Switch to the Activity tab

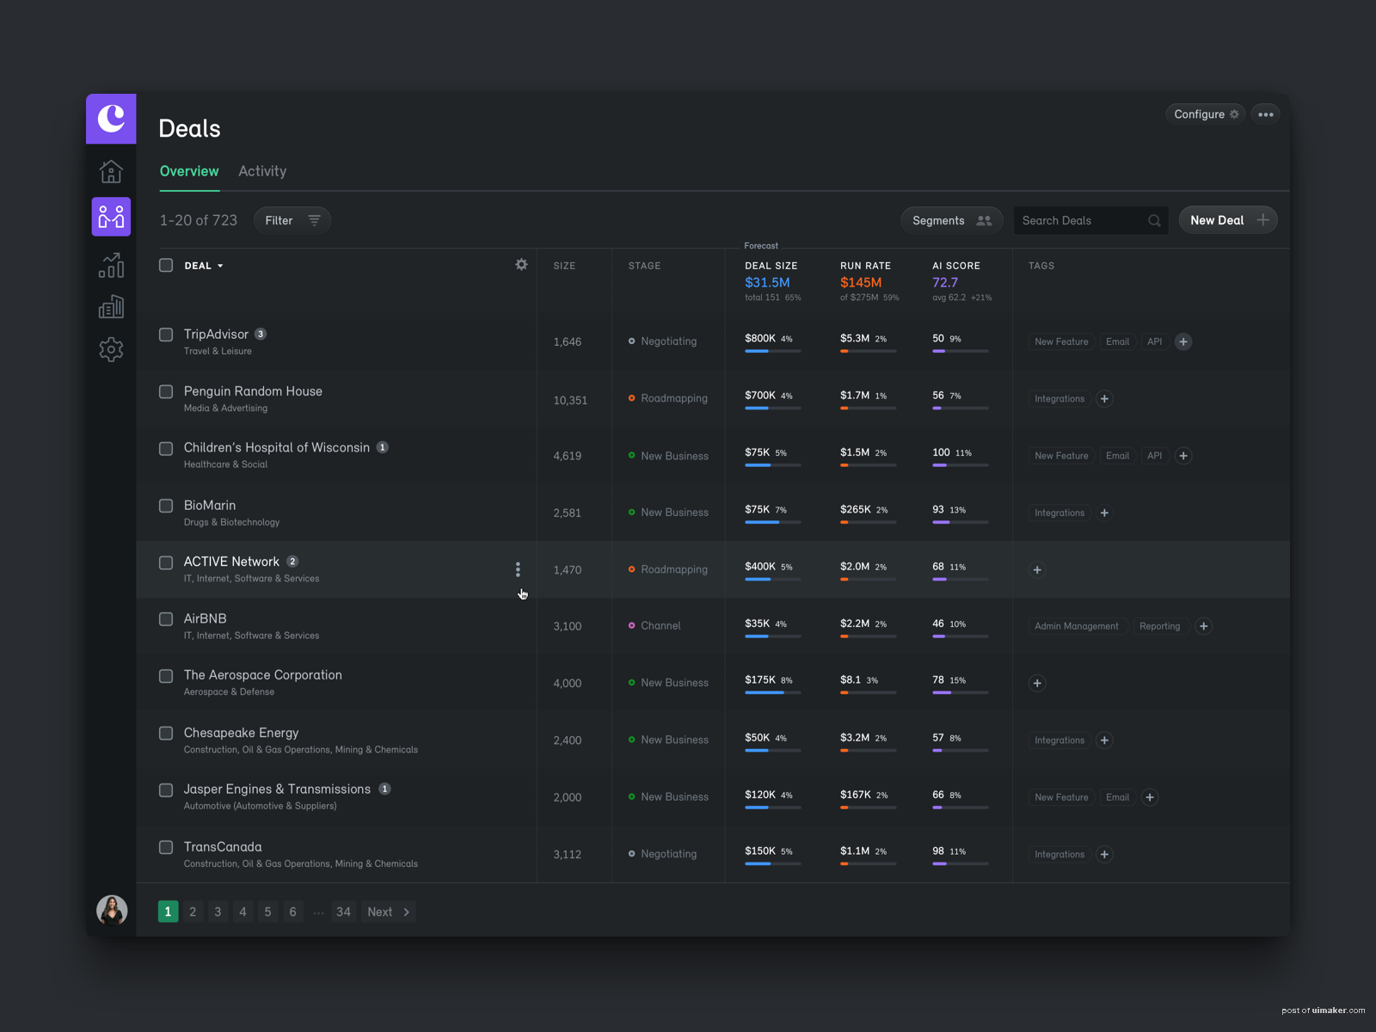pos(262,171)
